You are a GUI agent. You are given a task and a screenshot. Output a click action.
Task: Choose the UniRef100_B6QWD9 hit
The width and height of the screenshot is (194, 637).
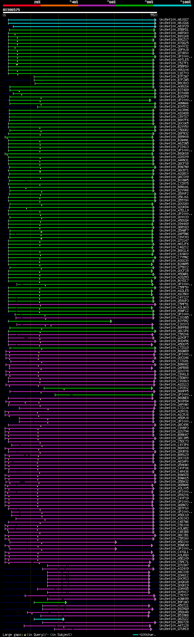(174, 351)
